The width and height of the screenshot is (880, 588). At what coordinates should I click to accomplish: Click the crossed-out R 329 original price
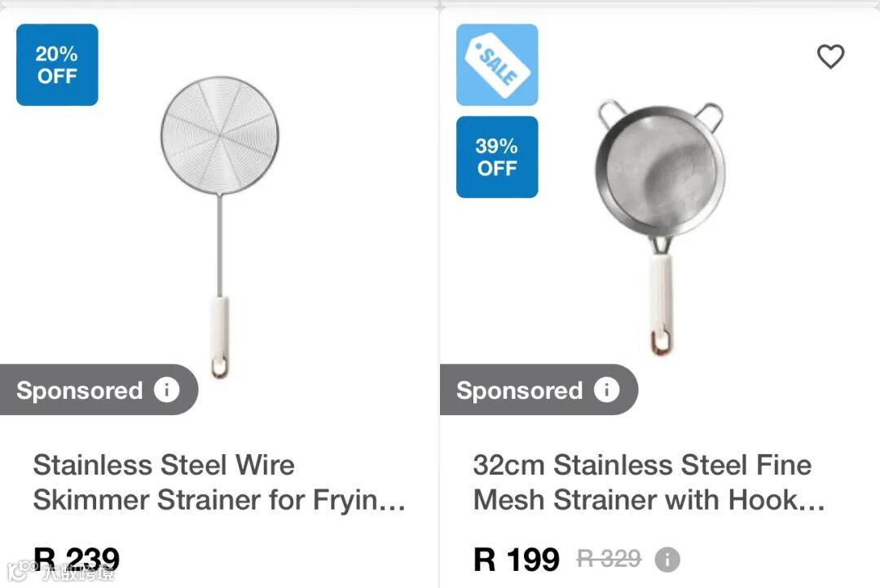(609, 559)
